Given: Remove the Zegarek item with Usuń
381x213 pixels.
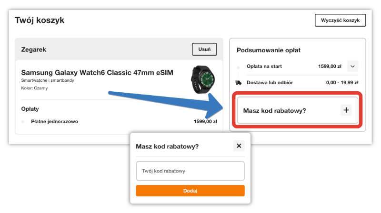Looking at the screenshot, I should [x=204, y=49].
